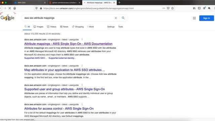Stop loading the page with the X button
The height and width of the screenshot is (121, 215).
point(10,8)
